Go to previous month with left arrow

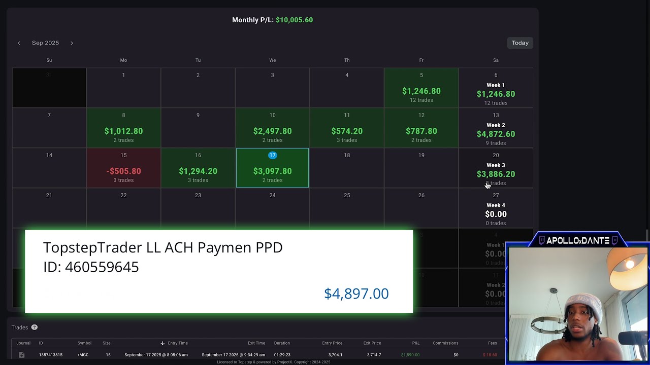click(x=19, y=43)
